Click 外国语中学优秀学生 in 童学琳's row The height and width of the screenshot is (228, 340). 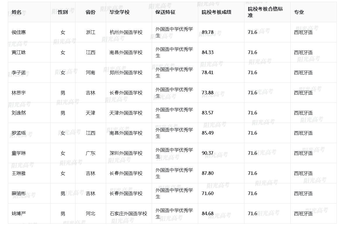pyautogui.click(x=174, y=153)
